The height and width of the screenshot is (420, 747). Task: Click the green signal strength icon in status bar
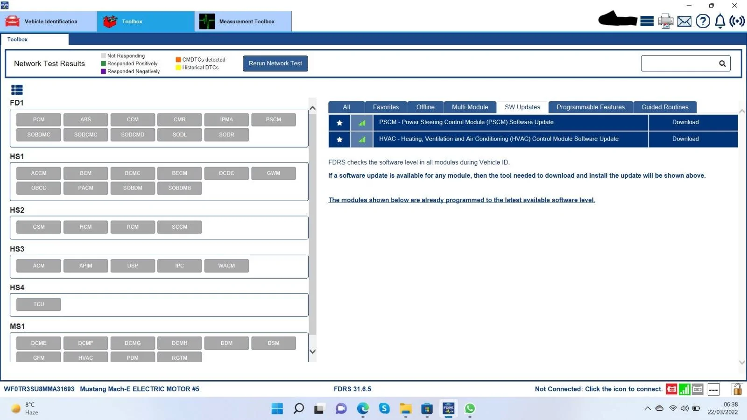684,389
